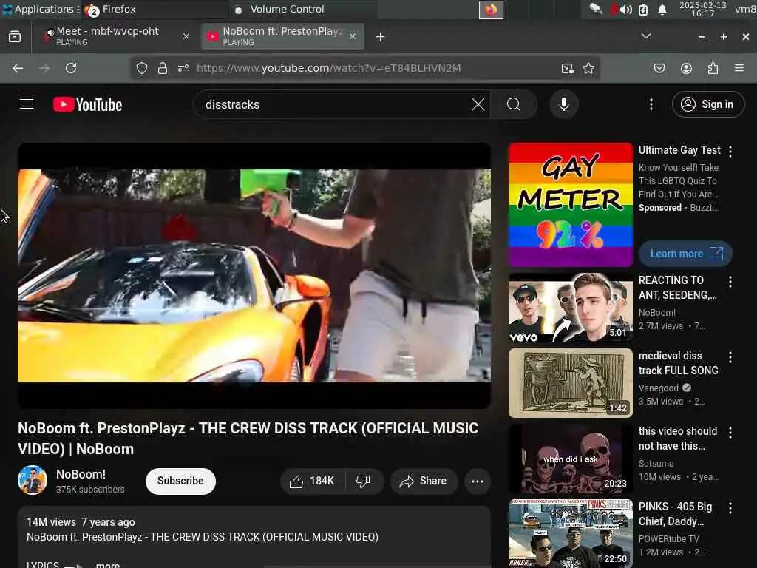Open site permissions icon in address bar
This screenshot has width=757, height=568.
pos(183,68)
